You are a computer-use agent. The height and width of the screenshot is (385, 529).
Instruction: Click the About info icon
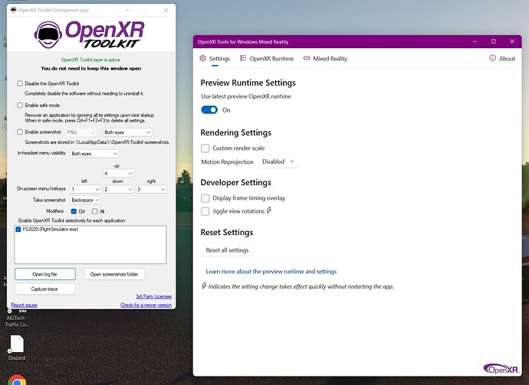pos(493,58)
